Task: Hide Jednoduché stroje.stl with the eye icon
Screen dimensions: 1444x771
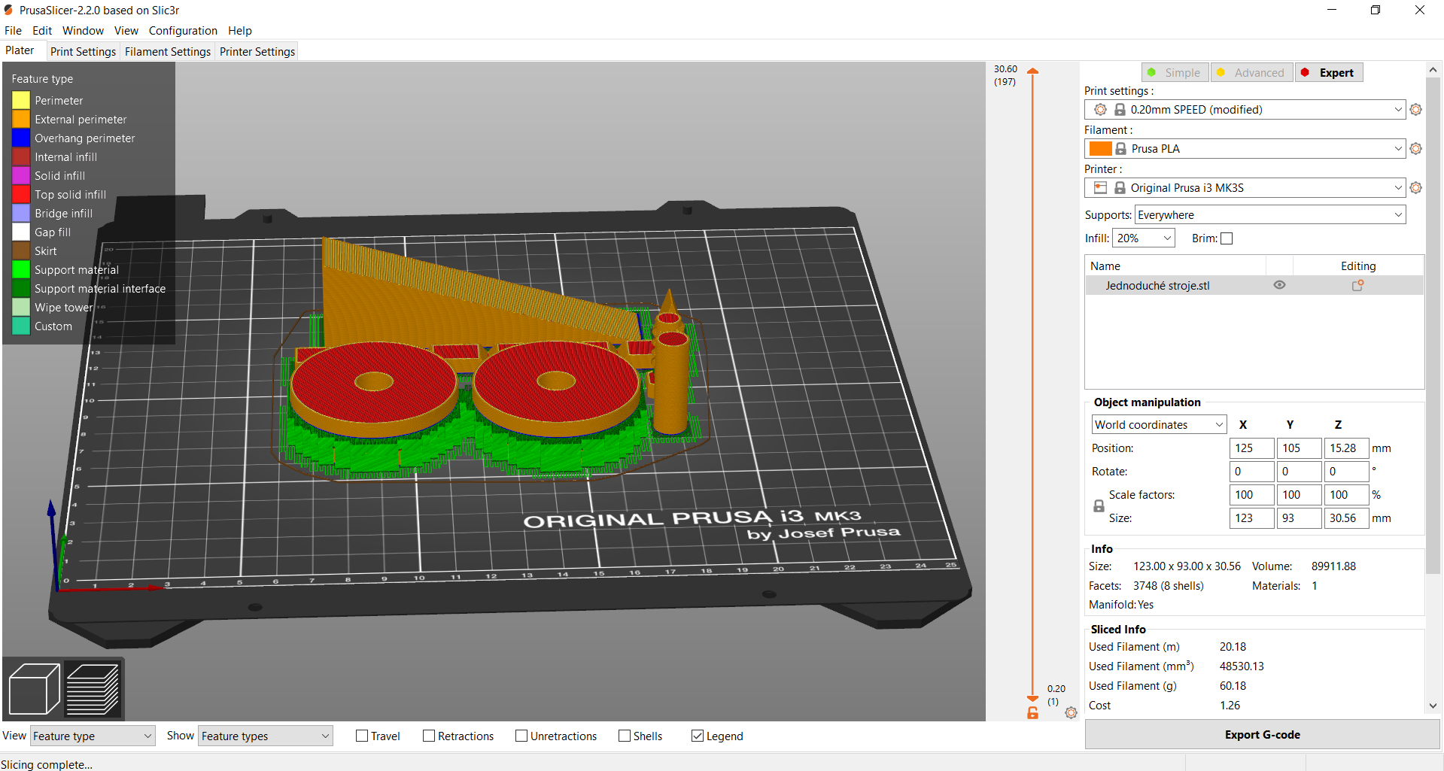Action: click(1279, 286)
